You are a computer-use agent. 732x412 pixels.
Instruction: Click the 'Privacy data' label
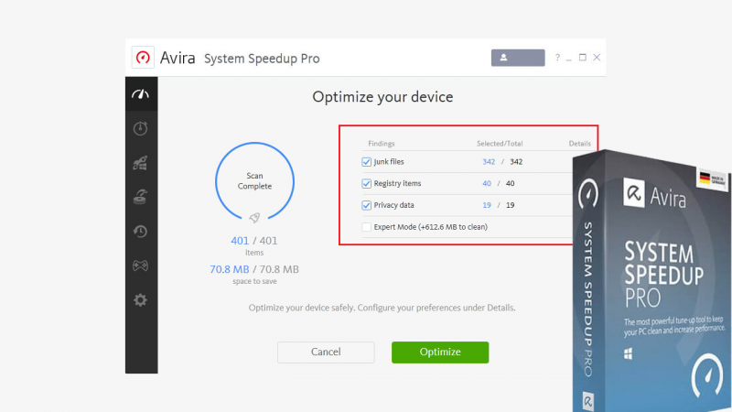pyautogui.click(x=393, y=205)
